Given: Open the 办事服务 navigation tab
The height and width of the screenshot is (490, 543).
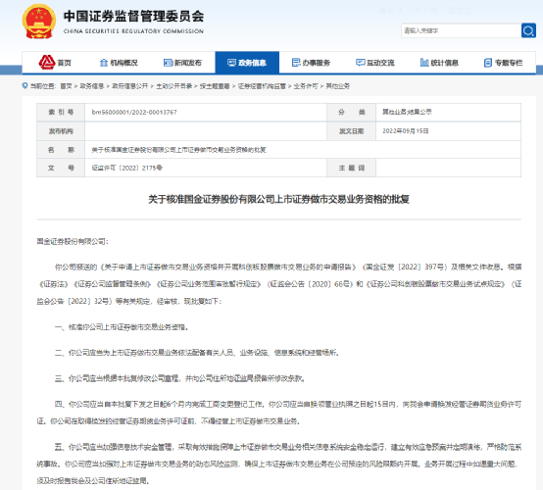Looking at the screenshot, I should [x=312, y=63].
